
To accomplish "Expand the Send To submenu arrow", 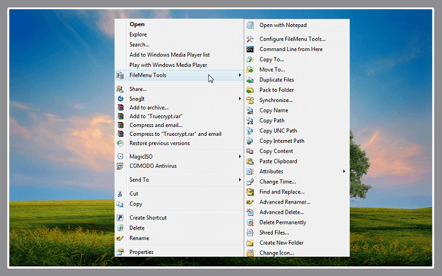I will 240,179.
